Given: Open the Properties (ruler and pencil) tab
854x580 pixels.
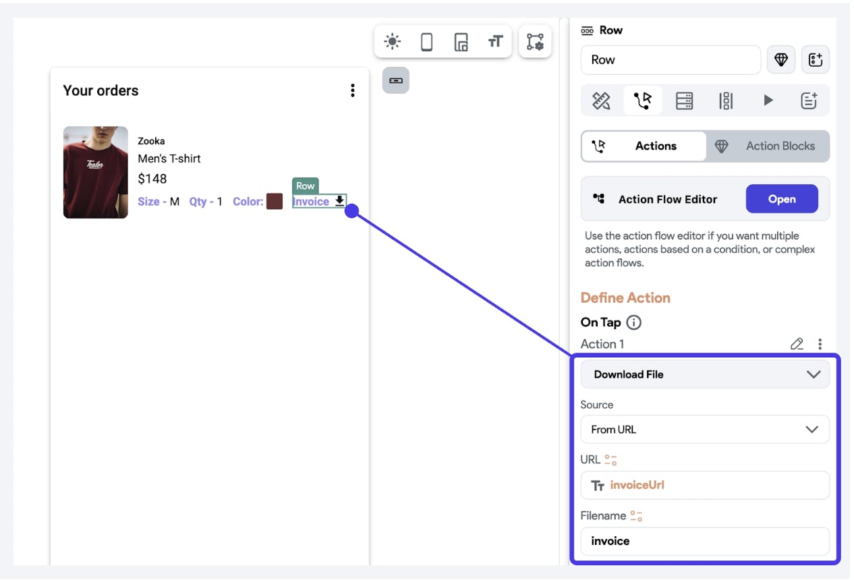Looking at the screenshot, I should click(x=601, y=101).
